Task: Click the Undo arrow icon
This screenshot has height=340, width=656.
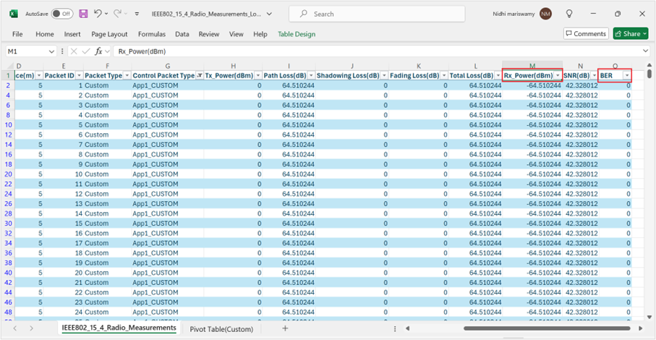Action: (98, 14)
